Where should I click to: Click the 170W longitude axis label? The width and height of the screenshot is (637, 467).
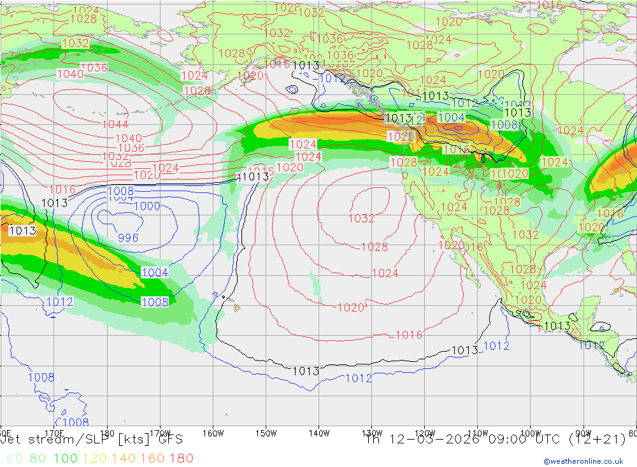[x=160, y=433]
